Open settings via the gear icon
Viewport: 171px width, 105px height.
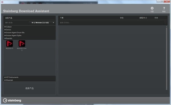coord(152,8)
